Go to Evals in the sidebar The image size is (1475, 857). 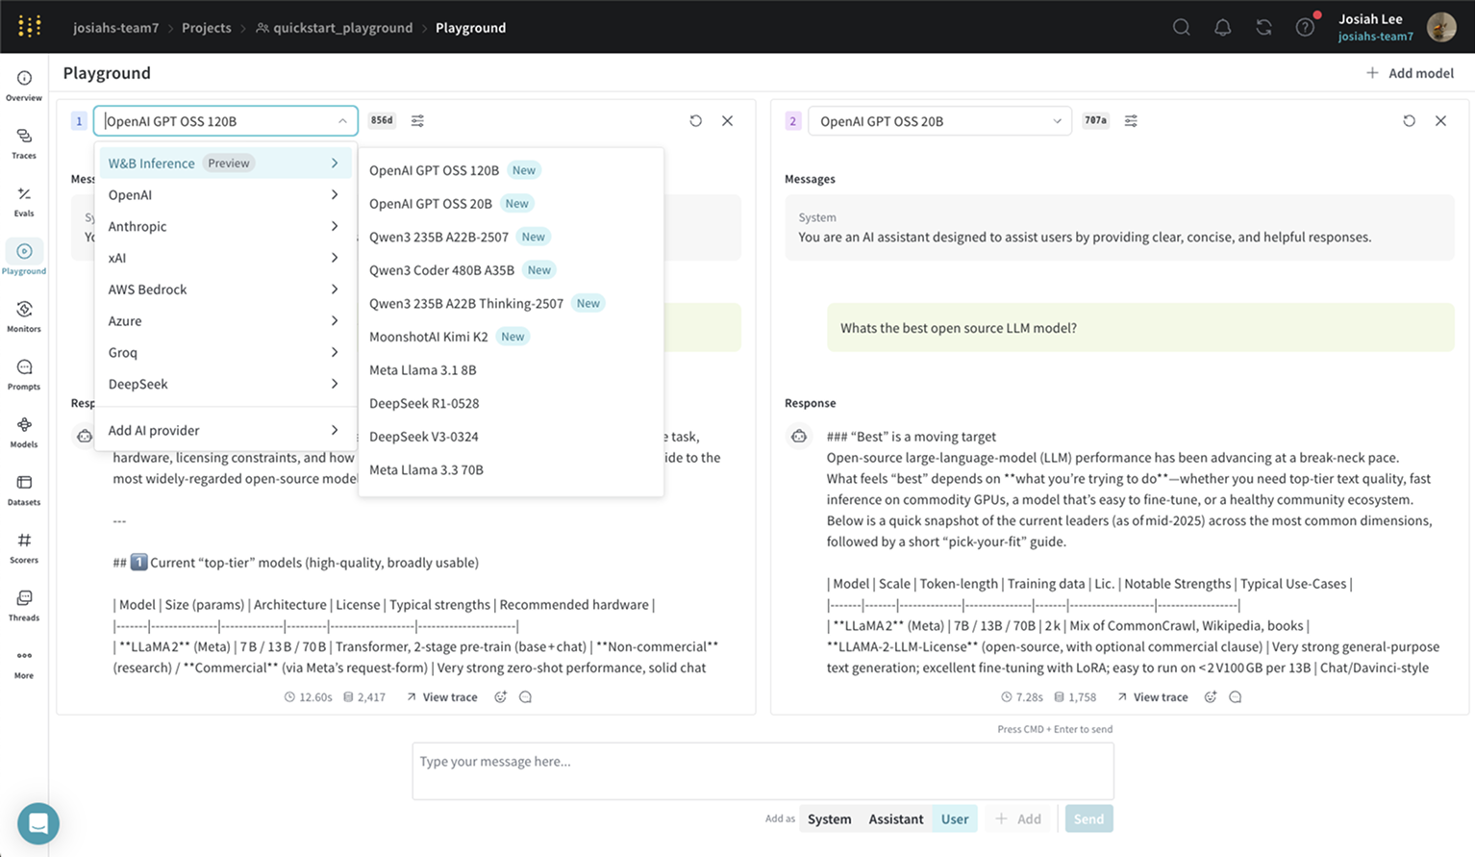tap(24, 200)
